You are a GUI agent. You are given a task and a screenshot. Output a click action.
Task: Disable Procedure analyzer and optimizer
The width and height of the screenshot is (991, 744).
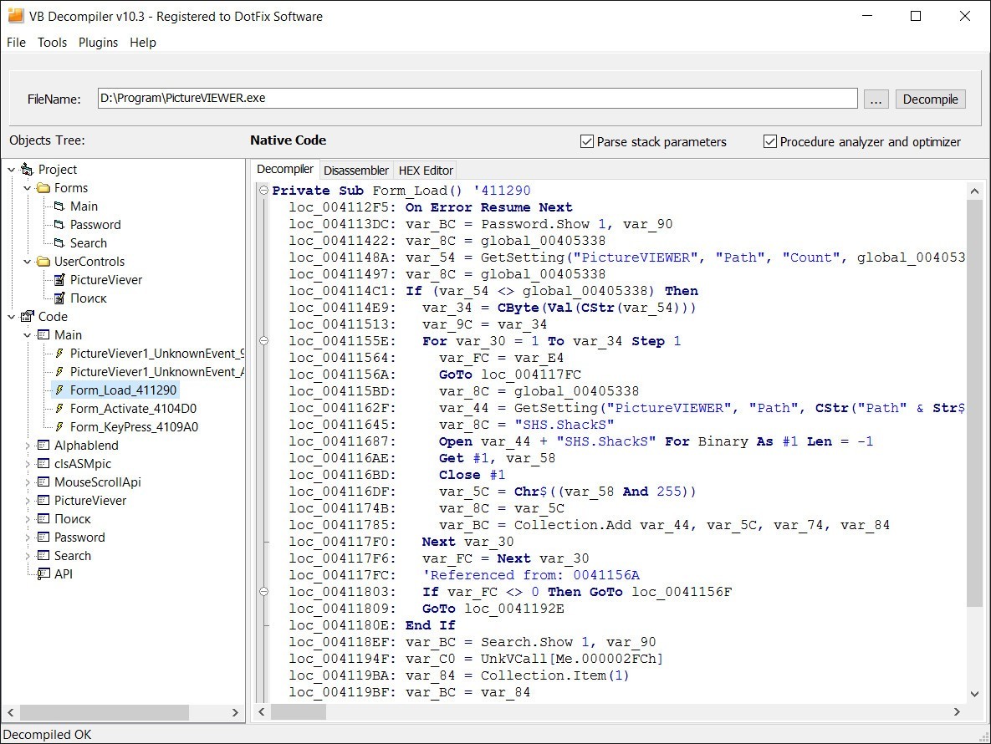pos(769,141)
